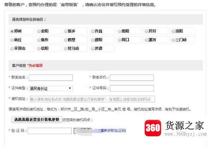Select the 安阳 region radio button

(39, 31)
